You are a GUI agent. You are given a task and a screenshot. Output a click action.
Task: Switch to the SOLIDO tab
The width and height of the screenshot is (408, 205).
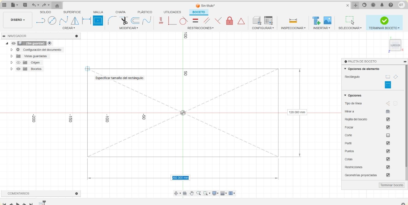point(45,12)
